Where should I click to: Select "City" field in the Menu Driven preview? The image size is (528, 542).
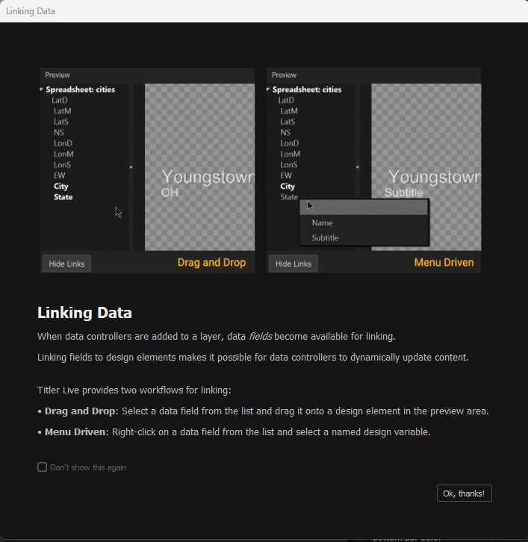(288, 187)
